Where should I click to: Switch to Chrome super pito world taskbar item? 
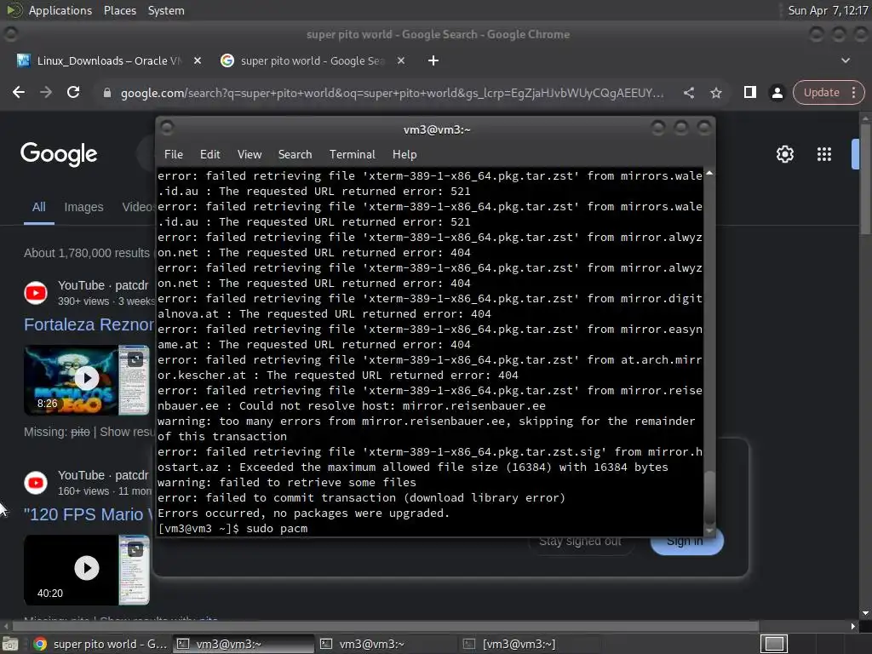(100, 644)
